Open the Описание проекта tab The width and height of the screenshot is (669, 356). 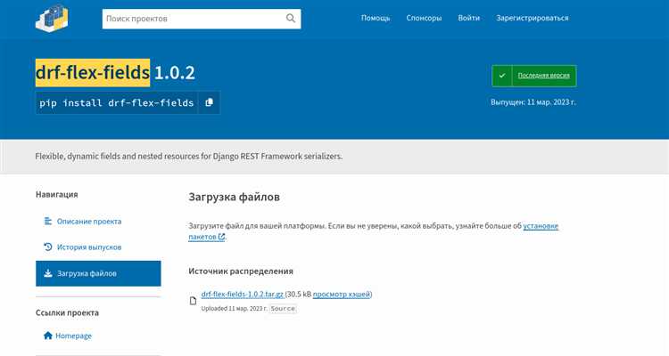click(x=98, y=222)
